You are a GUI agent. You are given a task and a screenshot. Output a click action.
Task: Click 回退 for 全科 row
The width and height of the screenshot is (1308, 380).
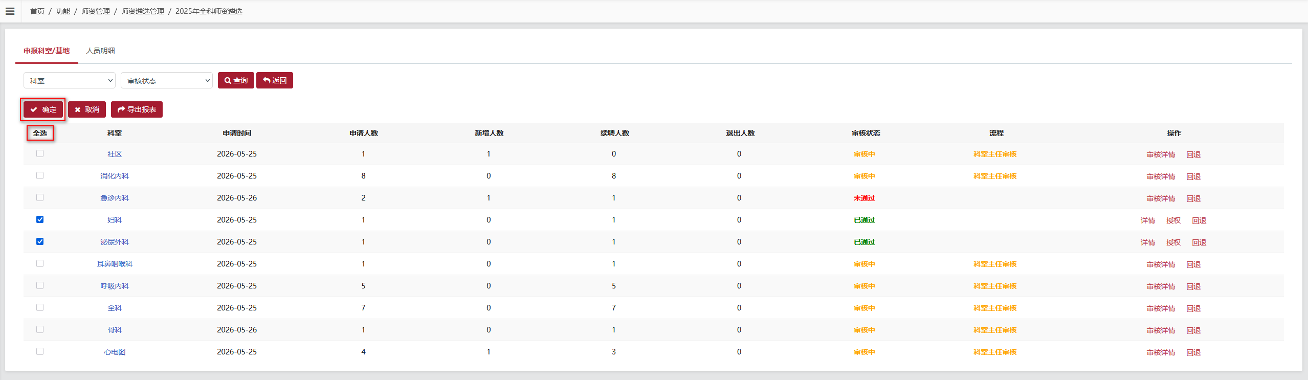click(1193, 308)
